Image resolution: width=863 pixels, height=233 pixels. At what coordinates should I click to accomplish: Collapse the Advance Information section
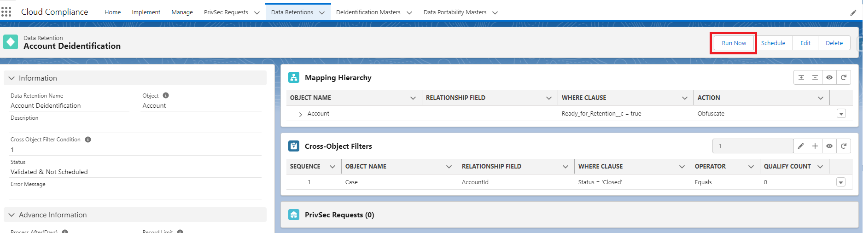12,215
